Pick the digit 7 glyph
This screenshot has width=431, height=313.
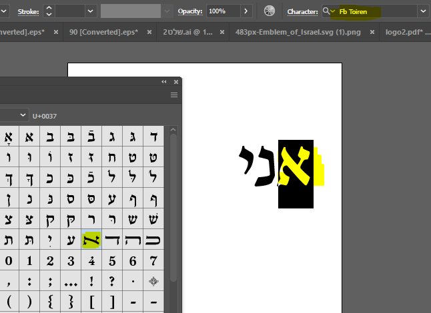coord(153,260)
